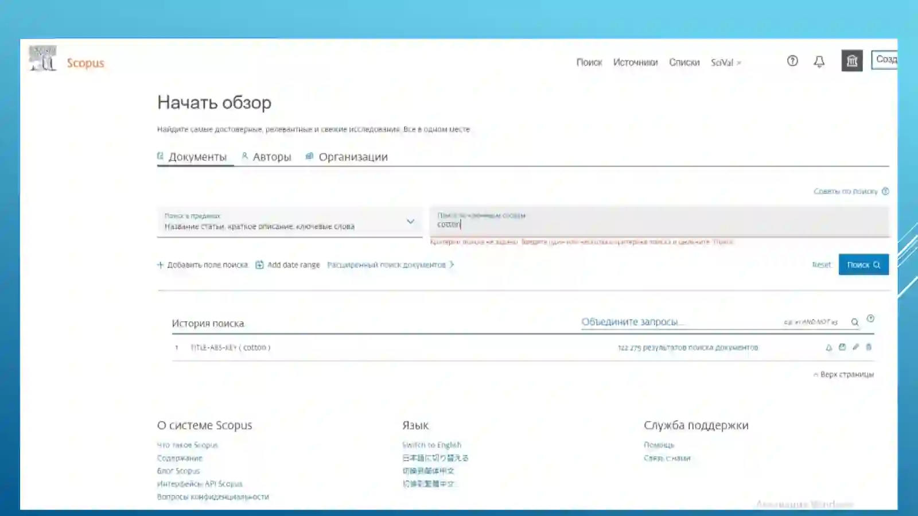Set alert bell for cotton search history
918x516 pixels.
(x=828, y=347)
